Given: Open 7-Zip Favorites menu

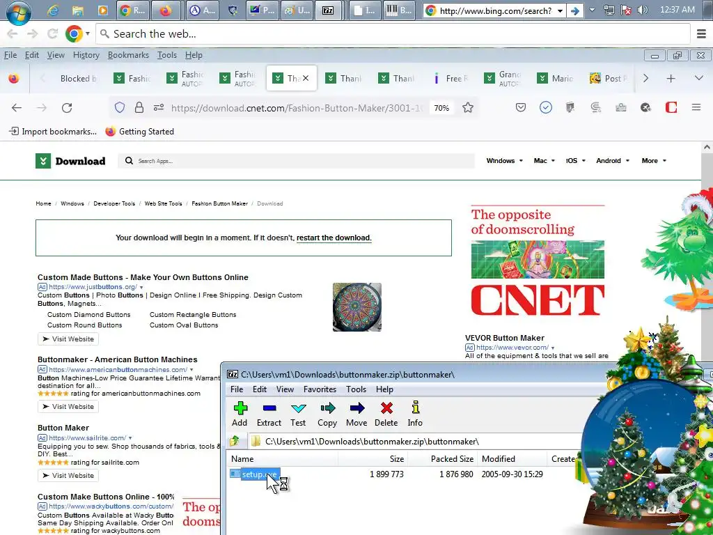Looking at the screenshot, I should (x=320, y=389).
